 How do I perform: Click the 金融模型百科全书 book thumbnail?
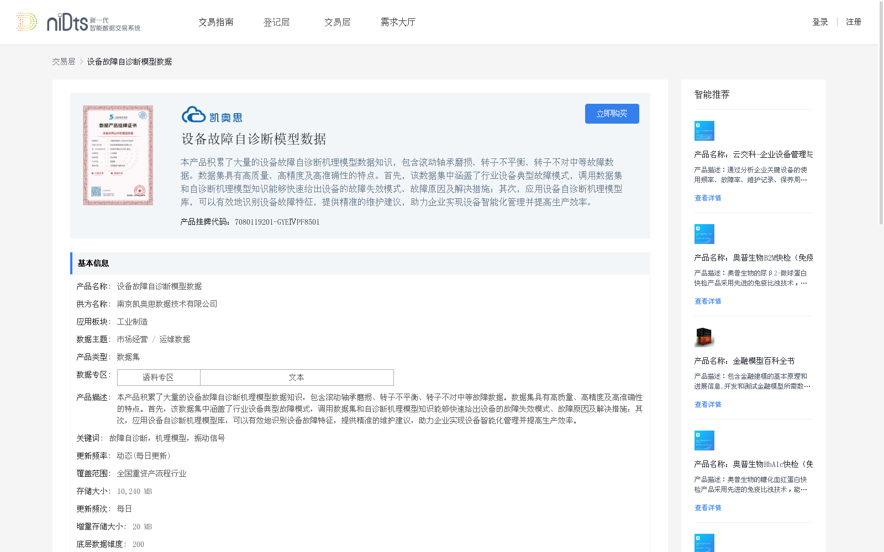pos(704,337)
